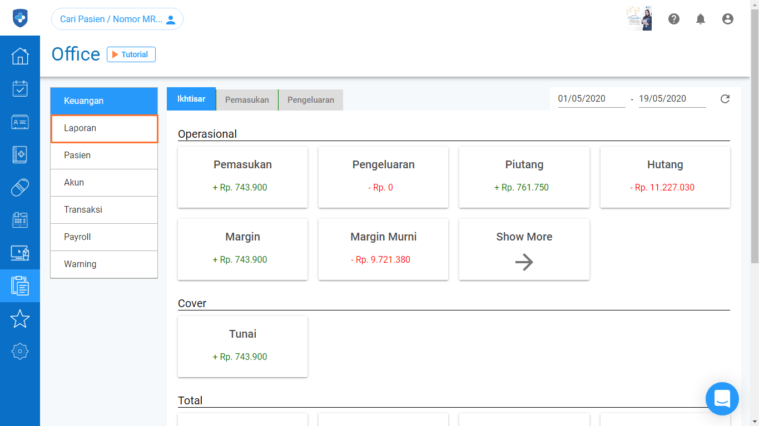Open the Warning menu item
The width and height of the screenshot is (759, 426).
pyautogui.click(x=104, y=264)
